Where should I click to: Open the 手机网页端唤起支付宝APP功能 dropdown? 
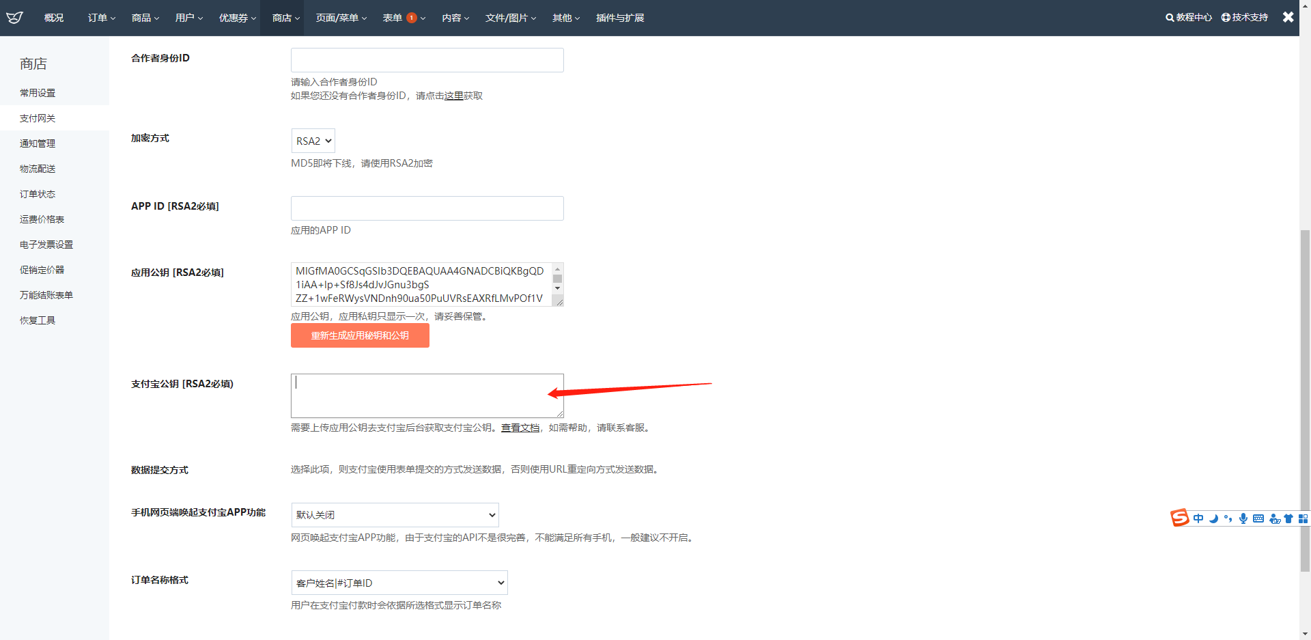click(395, 515)
